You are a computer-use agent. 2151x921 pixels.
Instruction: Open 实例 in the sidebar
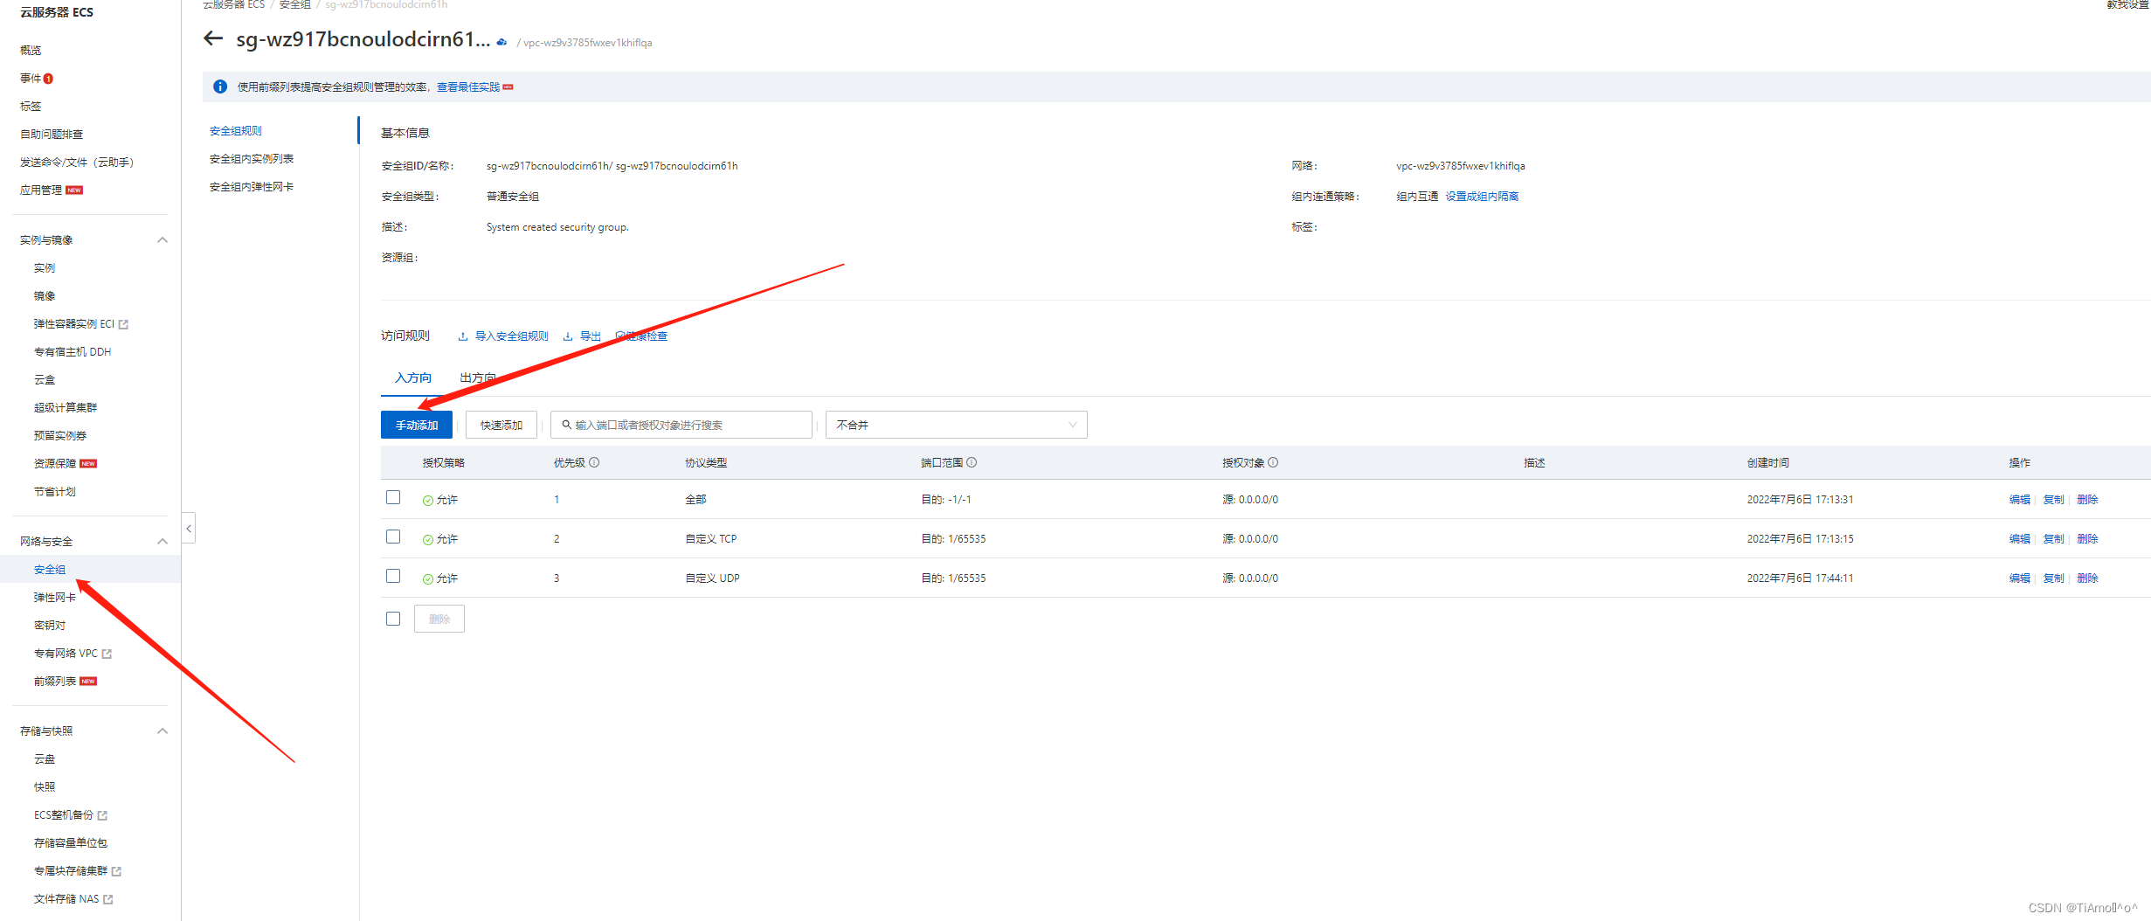[45, 268]
